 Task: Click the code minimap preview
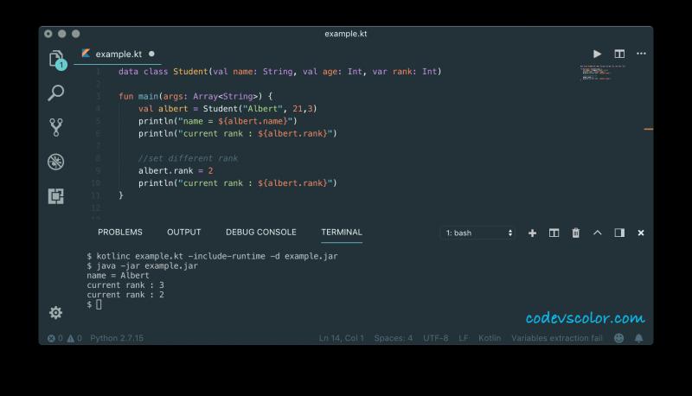click(x=602, y=72)
